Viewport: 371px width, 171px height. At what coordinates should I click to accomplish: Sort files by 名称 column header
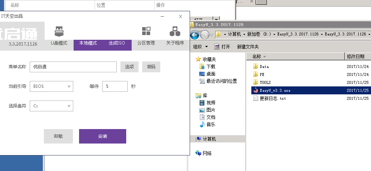(x=296, y=56)
